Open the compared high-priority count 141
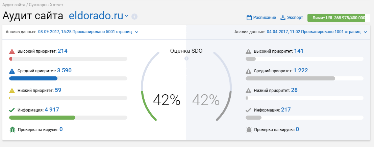This screenshot has width=374, height=147. 299,51
